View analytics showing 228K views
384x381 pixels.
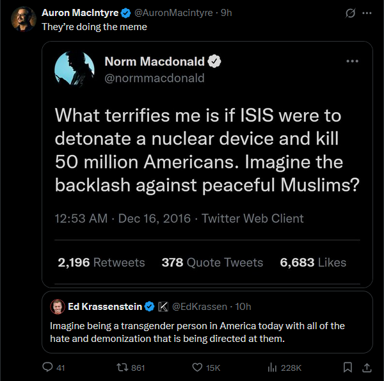point(272,368)
